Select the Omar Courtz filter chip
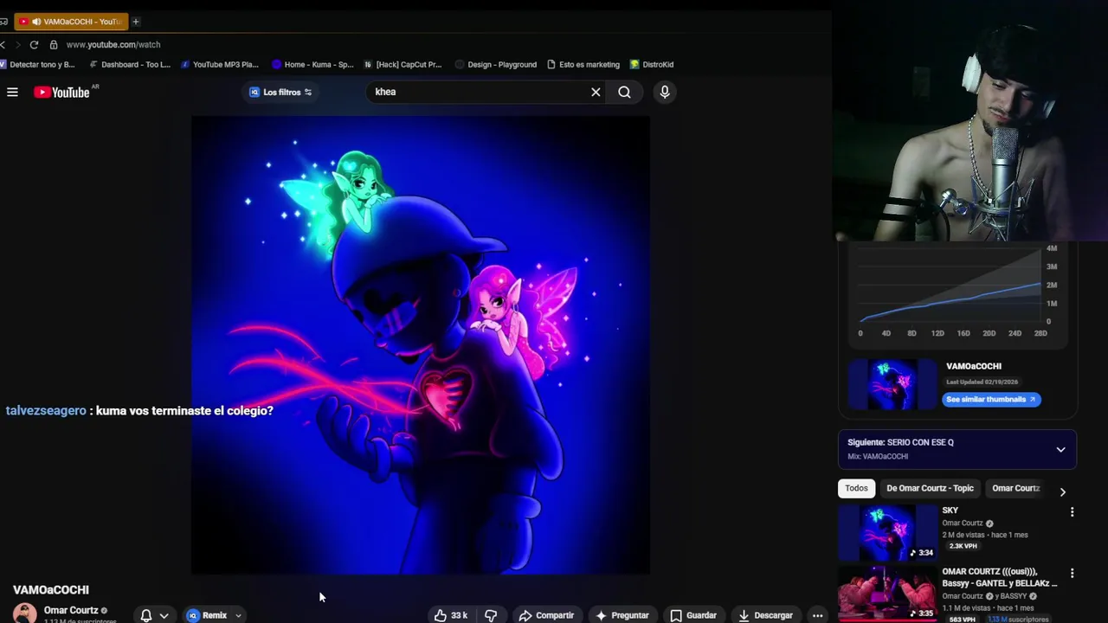The image size is (1108, 623). pos(1015,488)
